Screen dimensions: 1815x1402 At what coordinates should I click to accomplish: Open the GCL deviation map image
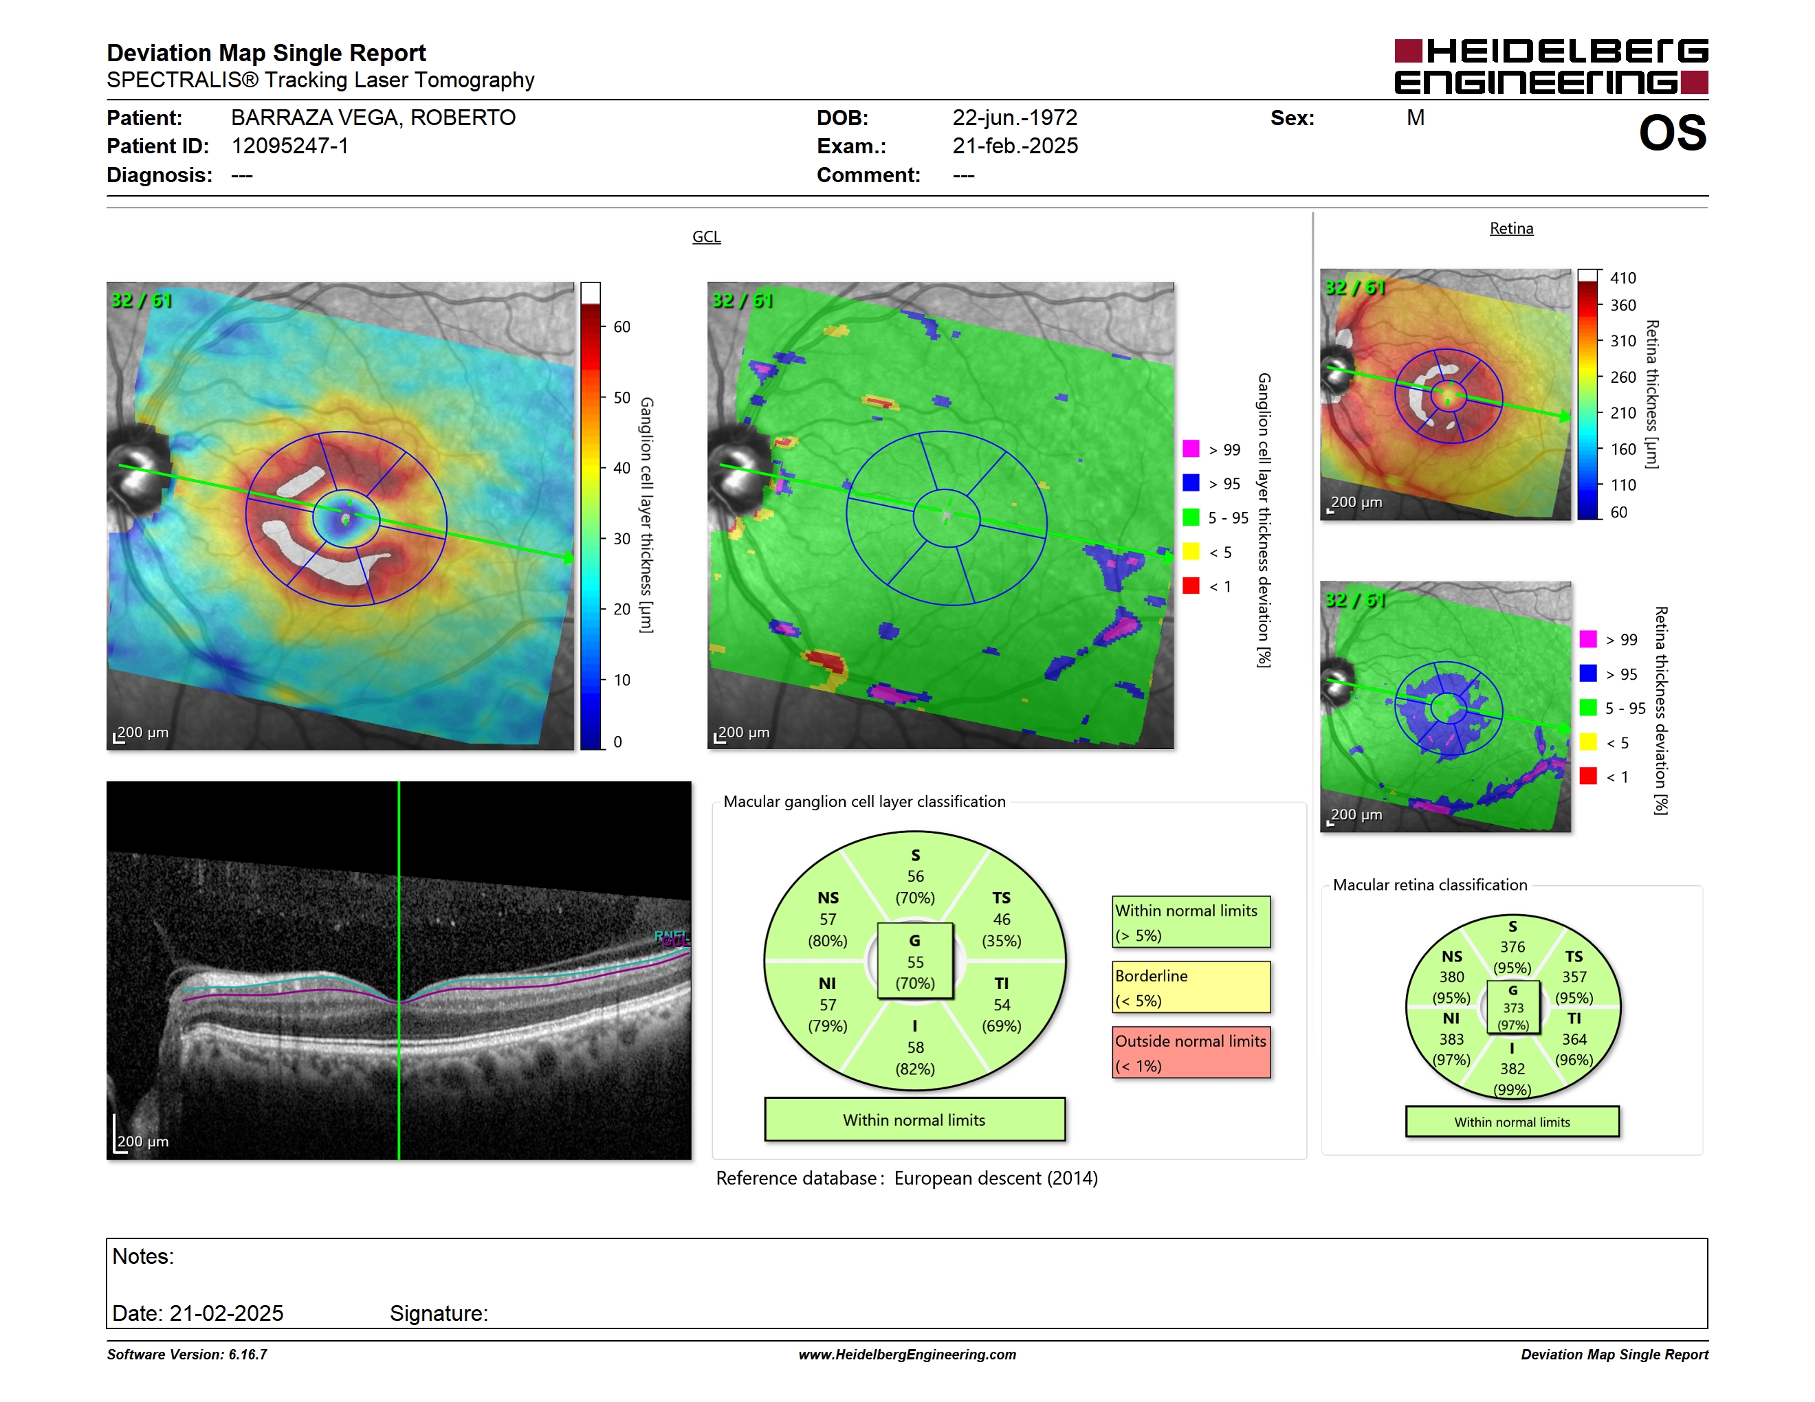point(940,515)
